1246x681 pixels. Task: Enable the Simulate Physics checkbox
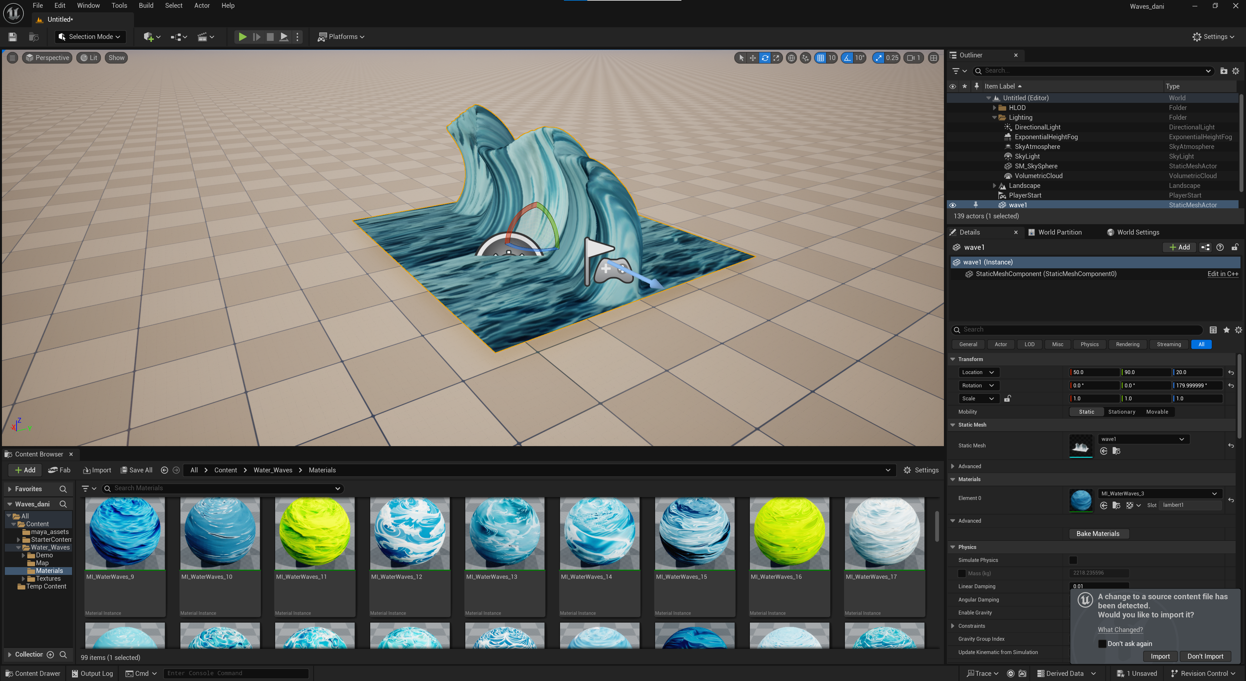point(1073,560)
